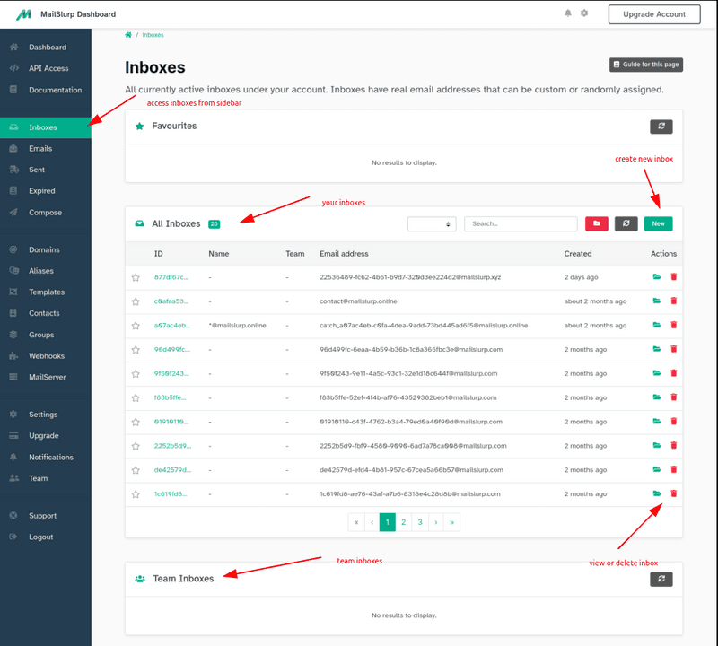
Task: Toggle the star on the last inbox row
Action: coord(136,493)
